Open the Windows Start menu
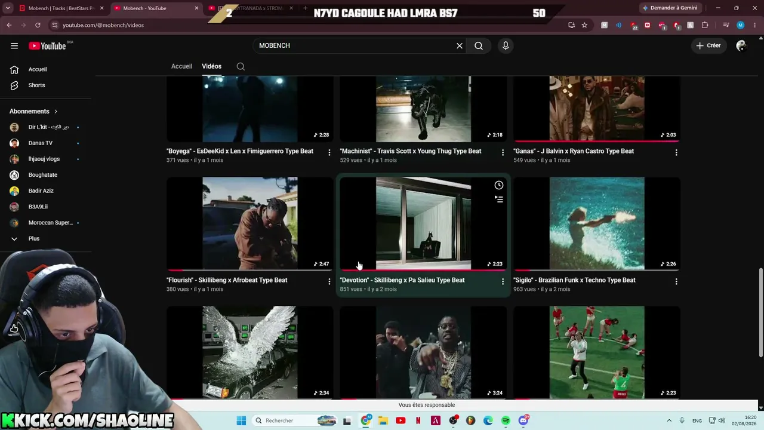Image resolution: width=764 pixels, height=430 pixels. tap(241, 420)
